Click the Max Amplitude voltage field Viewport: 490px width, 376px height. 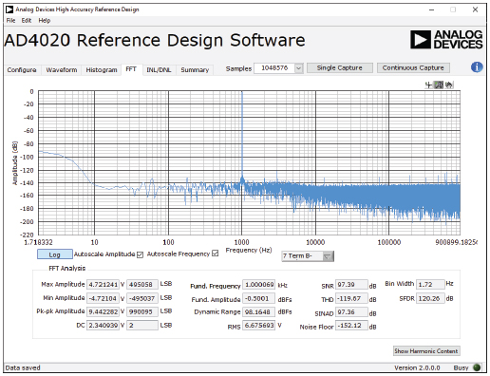104,285
